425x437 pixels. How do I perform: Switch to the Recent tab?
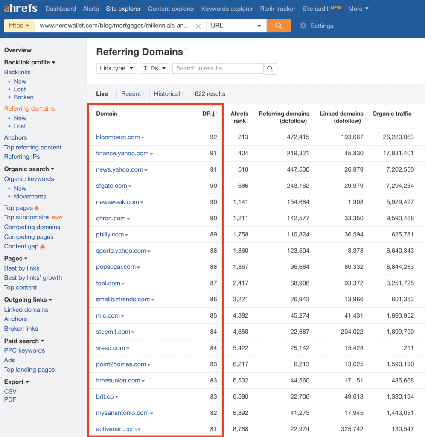(x=131, y=94)
